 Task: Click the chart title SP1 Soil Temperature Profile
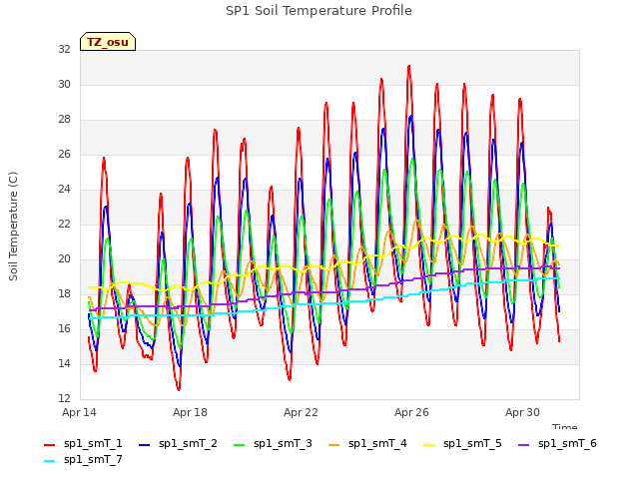pos(319,11)
